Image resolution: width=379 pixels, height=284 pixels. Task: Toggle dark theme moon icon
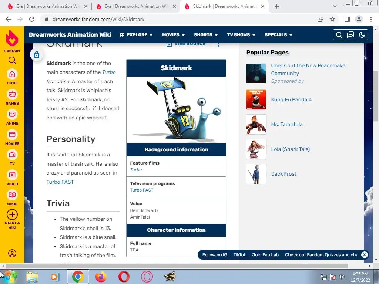point(362,35)
